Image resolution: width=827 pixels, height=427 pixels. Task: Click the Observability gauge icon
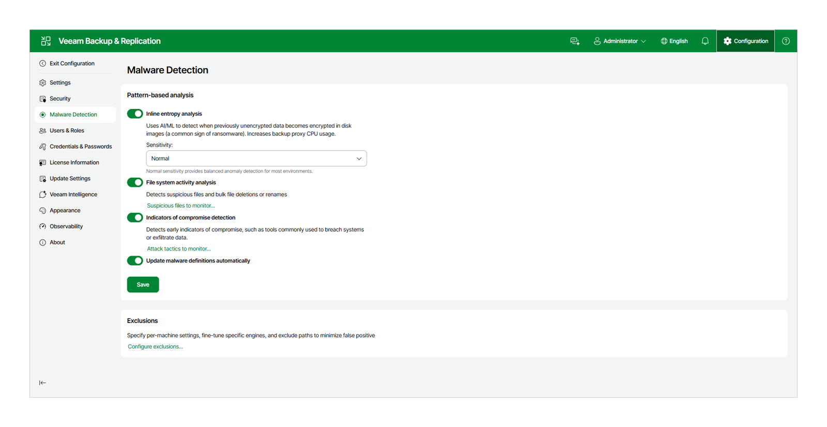pyautogui.click(x=42, y=227)
